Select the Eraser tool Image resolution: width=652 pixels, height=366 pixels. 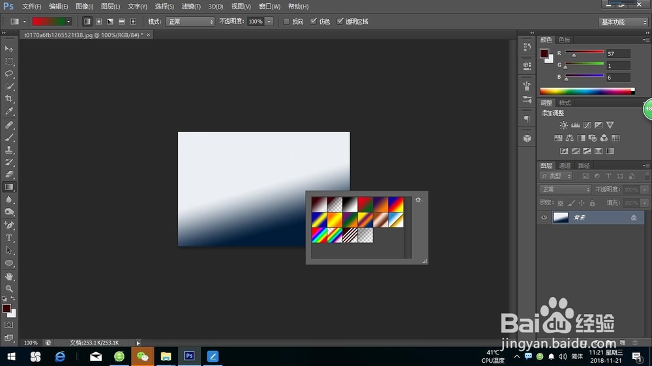click(x=8, y=175)
